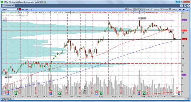This screenshot has height=102, width=191.
Task: Click the zoom out icon at bottom left
Action: click(x=8, y=99)
